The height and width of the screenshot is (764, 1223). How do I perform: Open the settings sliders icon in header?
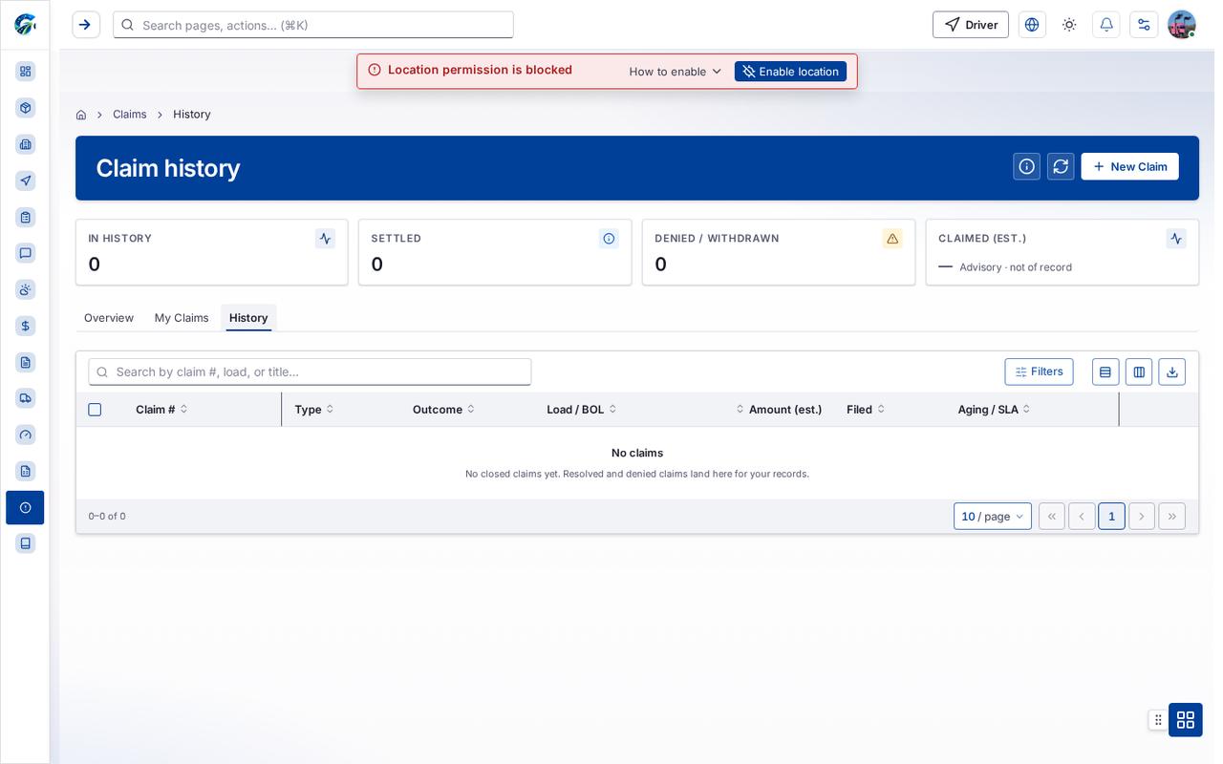pos(1144,25)
